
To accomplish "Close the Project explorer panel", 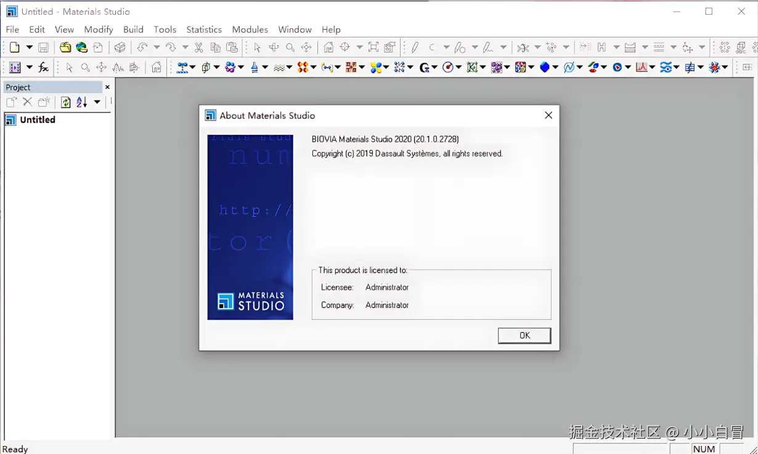I will coord(107,87).
